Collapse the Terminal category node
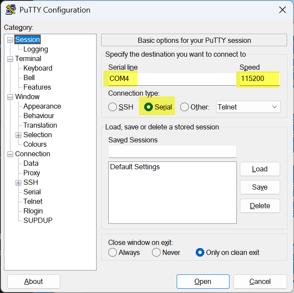Viewport: 294px width, 293px height. click(x=10, y=59)
